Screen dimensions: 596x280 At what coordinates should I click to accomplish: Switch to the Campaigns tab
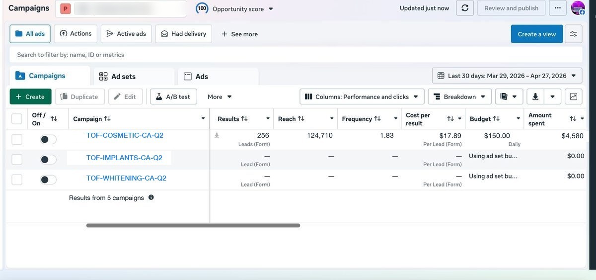point(50,76)
